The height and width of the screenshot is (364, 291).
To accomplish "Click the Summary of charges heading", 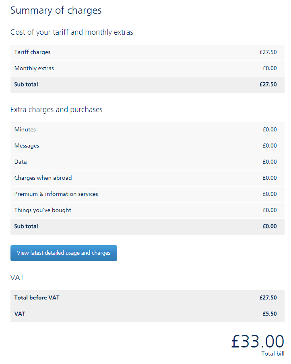I will tap(56, 10).
